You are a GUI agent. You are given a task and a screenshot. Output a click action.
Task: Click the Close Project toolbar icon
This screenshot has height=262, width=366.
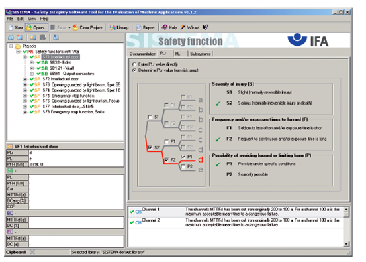coord(75,28)
